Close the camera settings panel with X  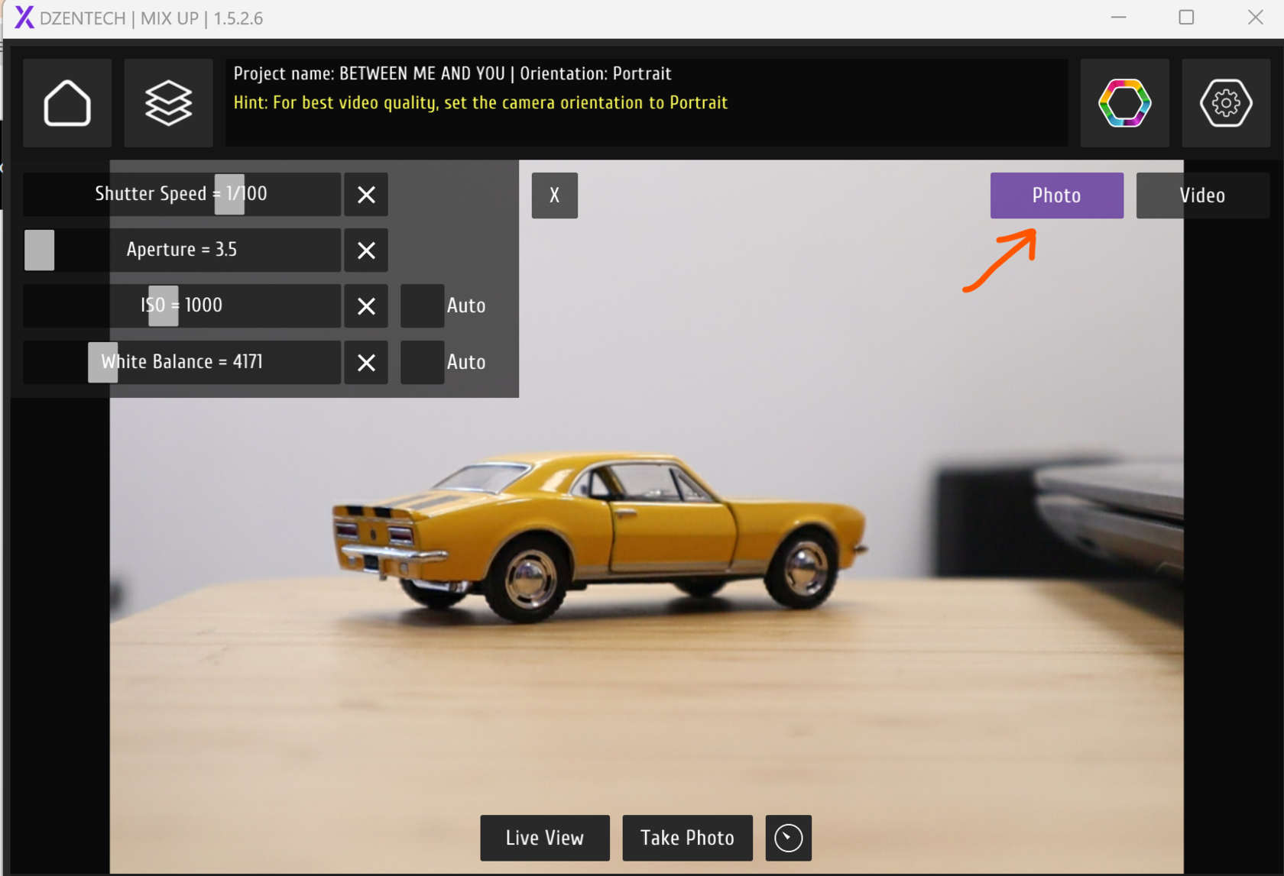click(x=555, y=196)
